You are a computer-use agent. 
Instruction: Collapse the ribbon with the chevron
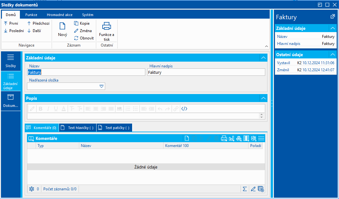(267, 46)
